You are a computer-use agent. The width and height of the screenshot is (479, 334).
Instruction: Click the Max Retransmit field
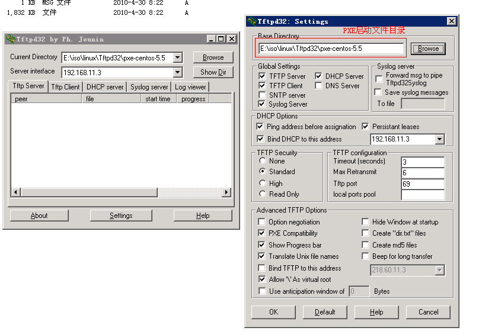423,173
